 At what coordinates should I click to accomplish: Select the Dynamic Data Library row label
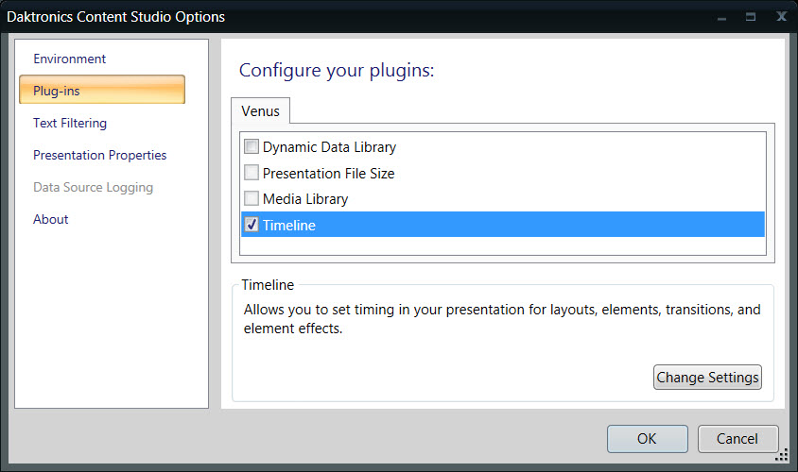click(x=329, y=147)
